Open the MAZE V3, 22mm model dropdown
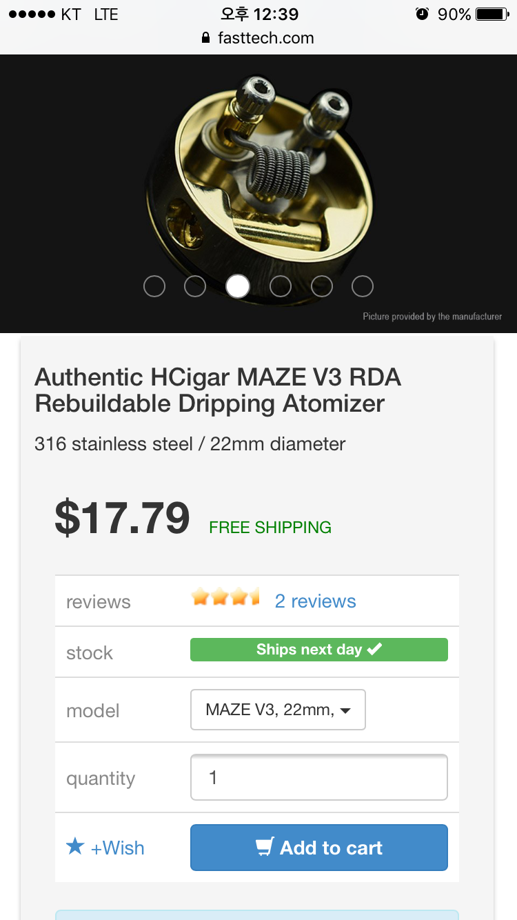 click(278, 710)
